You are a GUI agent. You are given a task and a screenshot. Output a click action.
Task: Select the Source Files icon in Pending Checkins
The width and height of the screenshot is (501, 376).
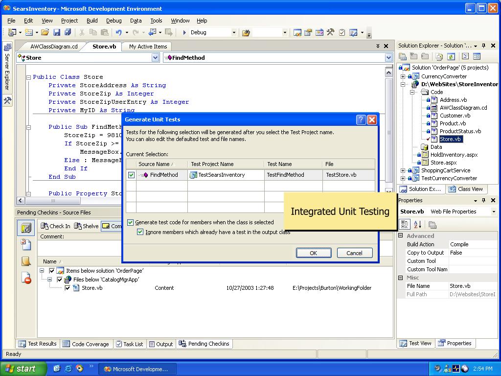coord(26,228)
